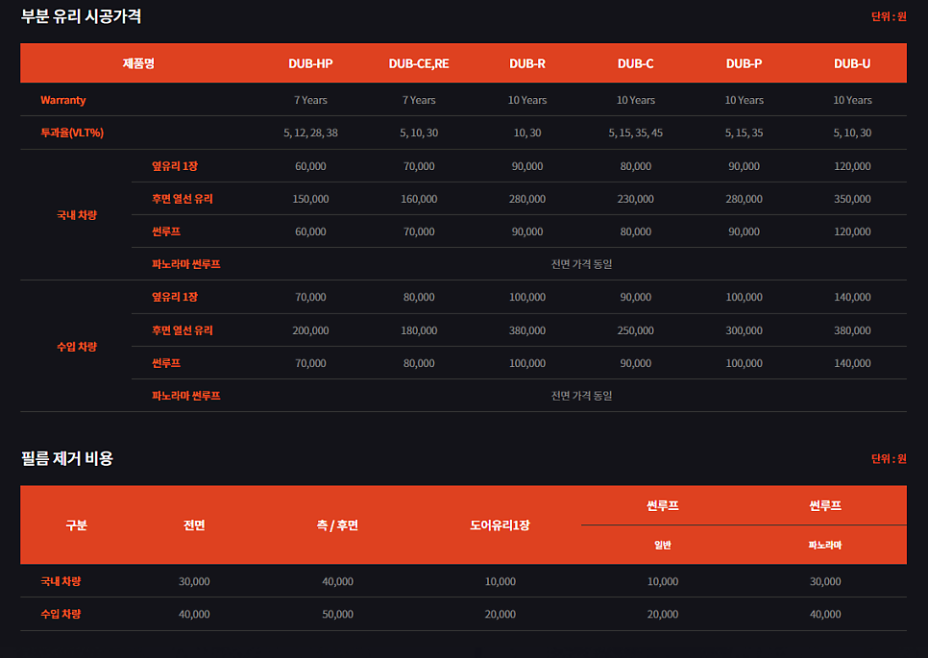This screenshot has height=658, width=928.
Task: Click '전면 가격 동일' in 국내 차량 section
Action: [582, 264]
